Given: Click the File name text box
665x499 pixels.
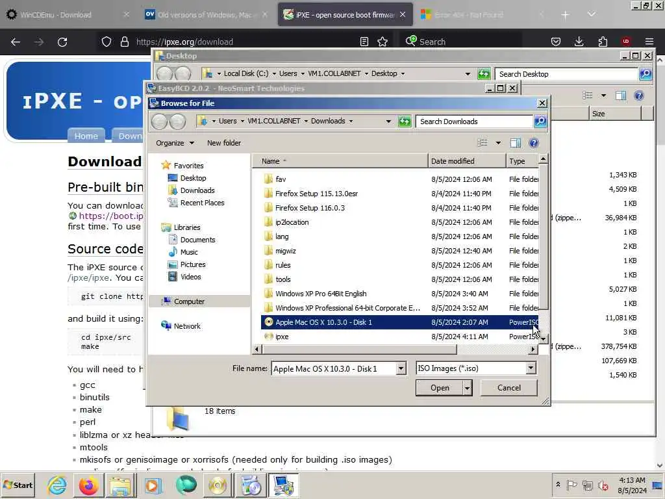Looking at the screenshot, I should coord(334,369).
